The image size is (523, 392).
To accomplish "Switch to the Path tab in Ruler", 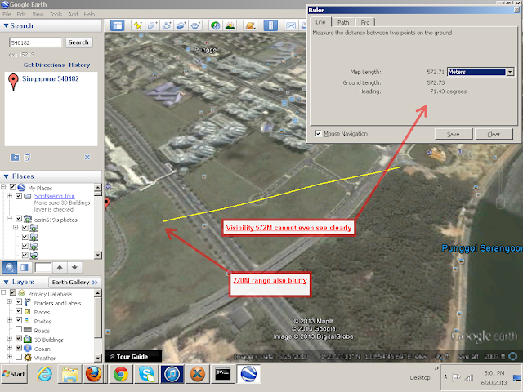I will (343, 22).
